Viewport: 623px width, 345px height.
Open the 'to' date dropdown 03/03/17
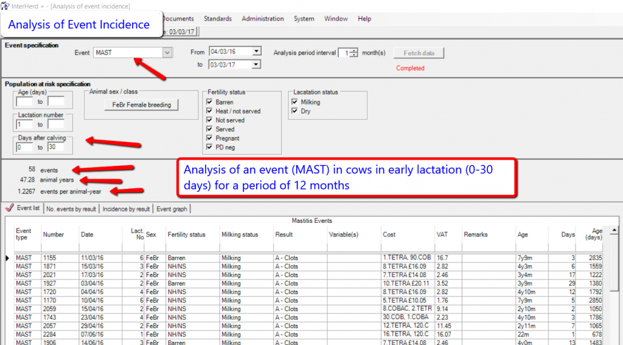256,64
